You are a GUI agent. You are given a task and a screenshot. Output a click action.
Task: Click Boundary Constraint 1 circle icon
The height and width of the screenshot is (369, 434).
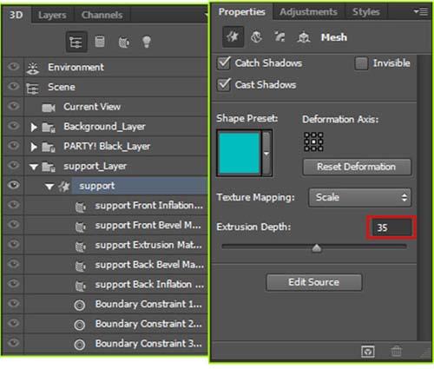[x=80, y=306]
